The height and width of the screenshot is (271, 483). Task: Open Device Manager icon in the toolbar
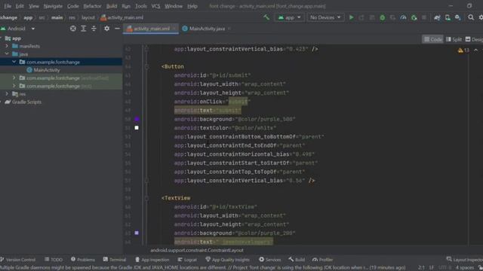tap(448, 17)
